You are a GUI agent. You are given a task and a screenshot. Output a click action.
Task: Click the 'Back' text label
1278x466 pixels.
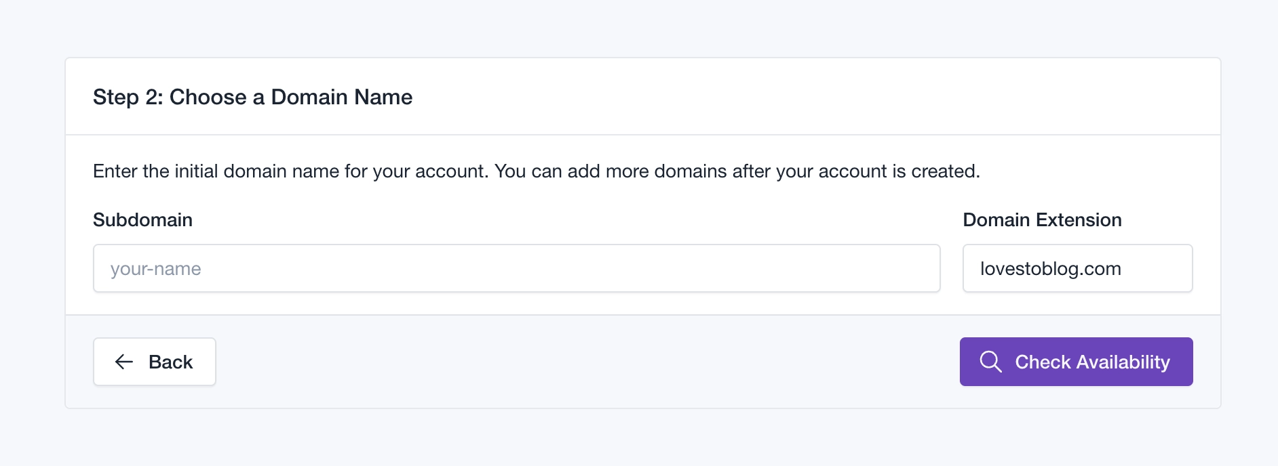170,362
